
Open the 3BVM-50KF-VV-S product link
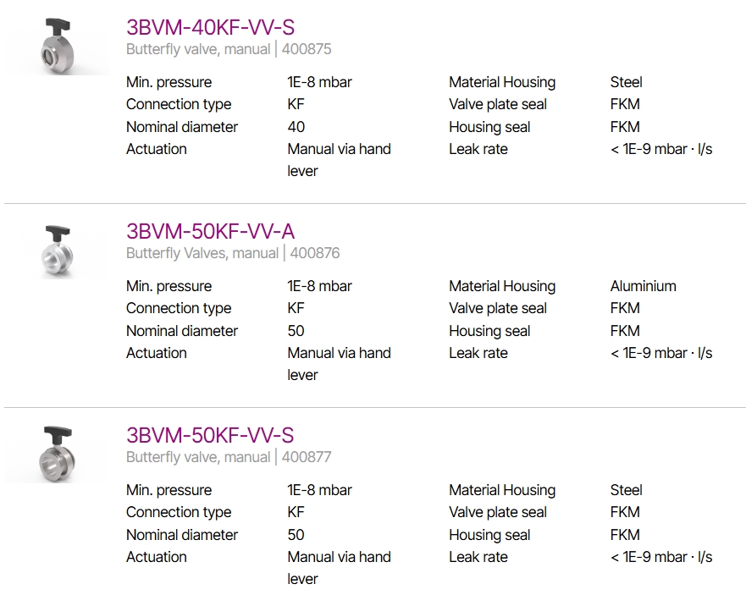click(x=210, y=435)
